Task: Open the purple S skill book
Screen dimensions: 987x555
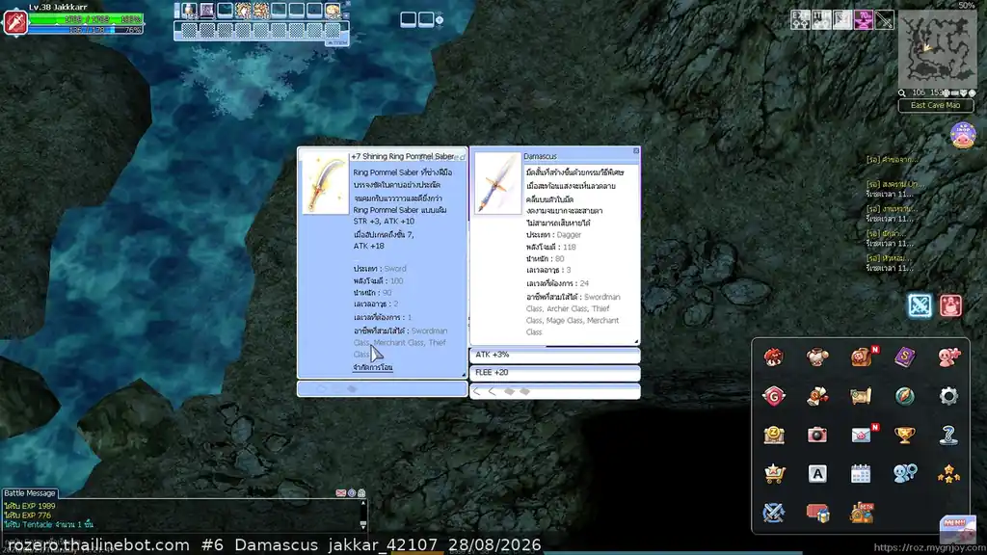Action: point(904,357)
